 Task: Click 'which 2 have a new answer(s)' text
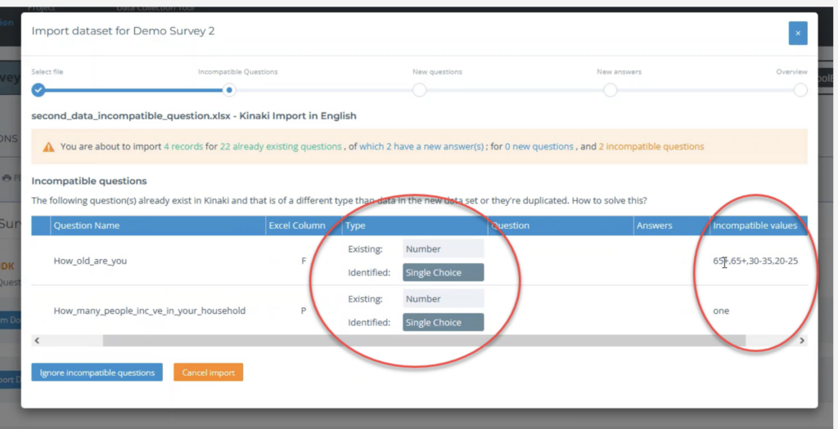421,146
